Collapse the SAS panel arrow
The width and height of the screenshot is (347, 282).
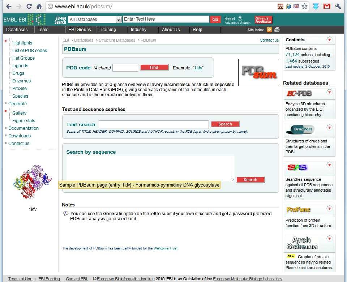(329, 165)
